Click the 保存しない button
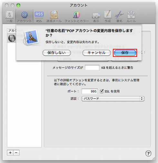The height and width of the screenshot is (163, 158). [57, 53]
